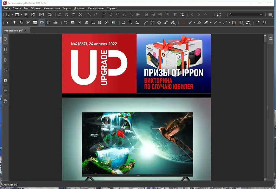Click the red Sticky Note comment icon
276x189 pixels.
(x=183, y=23)
